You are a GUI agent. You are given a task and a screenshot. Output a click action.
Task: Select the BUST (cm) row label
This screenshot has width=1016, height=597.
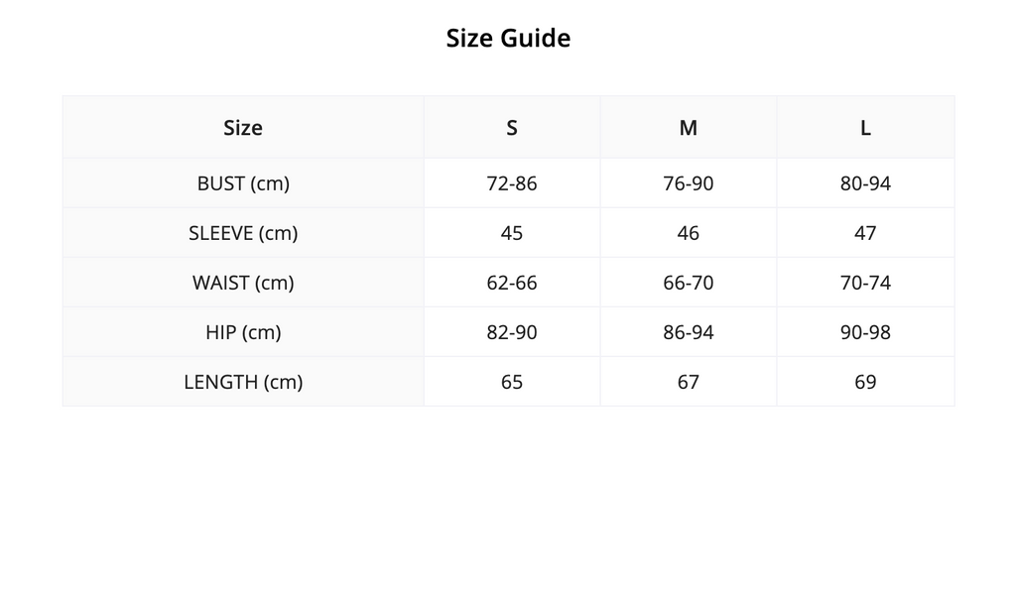pyautogui.click(x=243, y=183)
